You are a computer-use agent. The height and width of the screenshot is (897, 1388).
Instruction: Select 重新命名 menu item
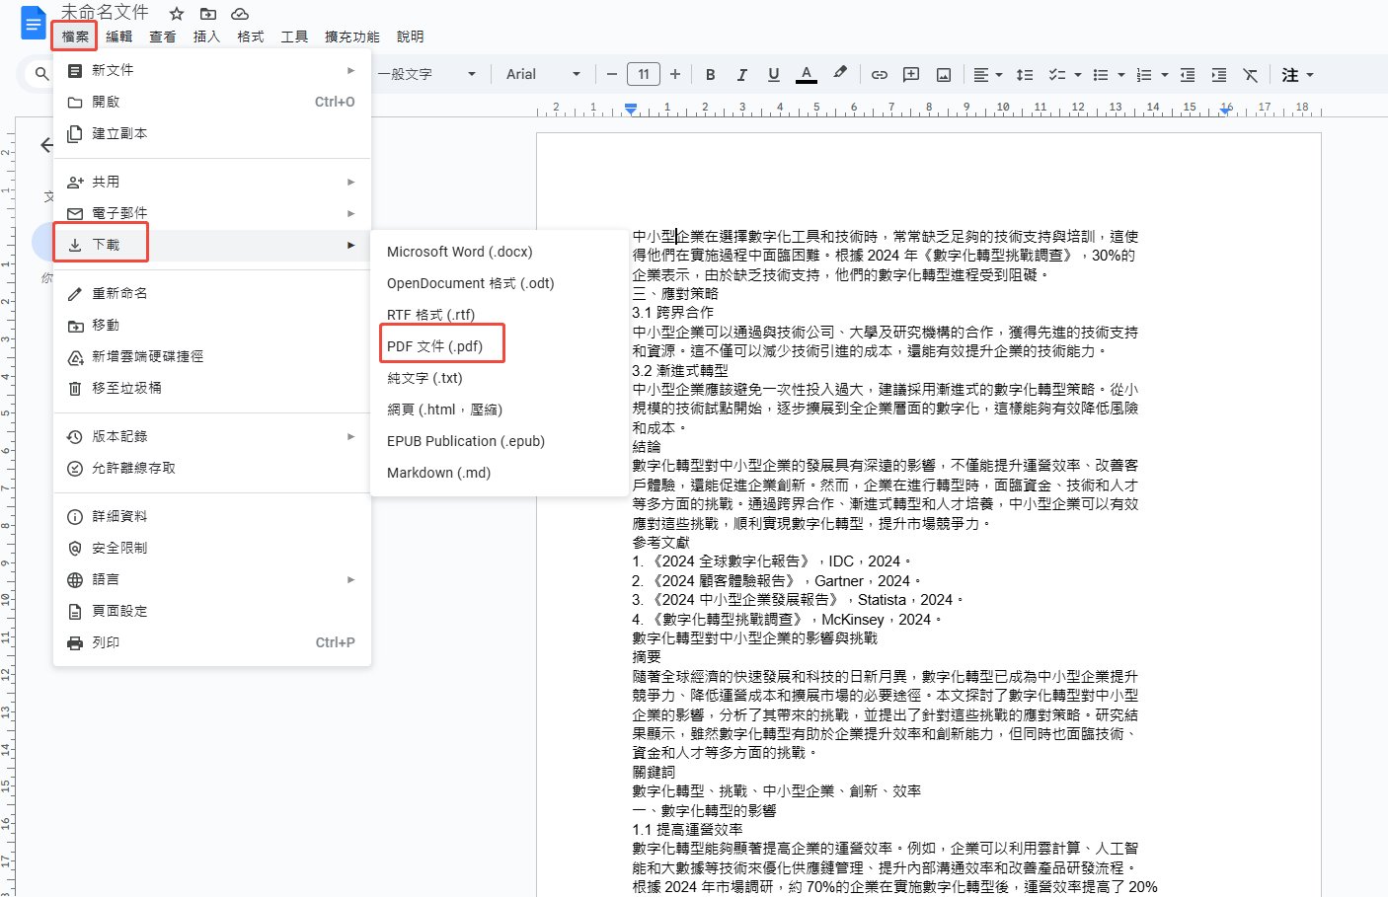tap(212, 293)
